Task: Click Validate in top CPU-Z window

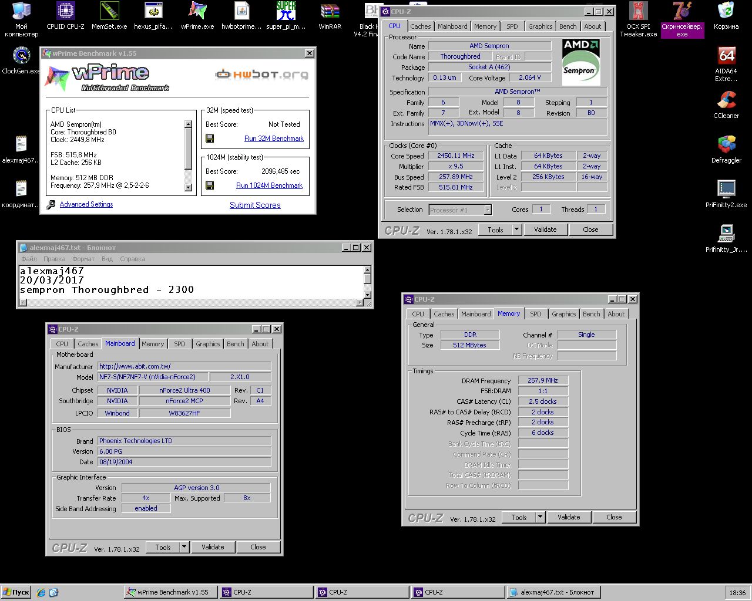Action: click(545, 229)
